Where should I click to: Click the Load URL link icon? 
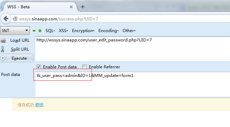click(3, 40)
